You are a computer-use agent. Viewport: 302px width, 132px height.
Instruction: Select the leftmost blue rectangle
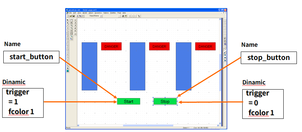89,66
